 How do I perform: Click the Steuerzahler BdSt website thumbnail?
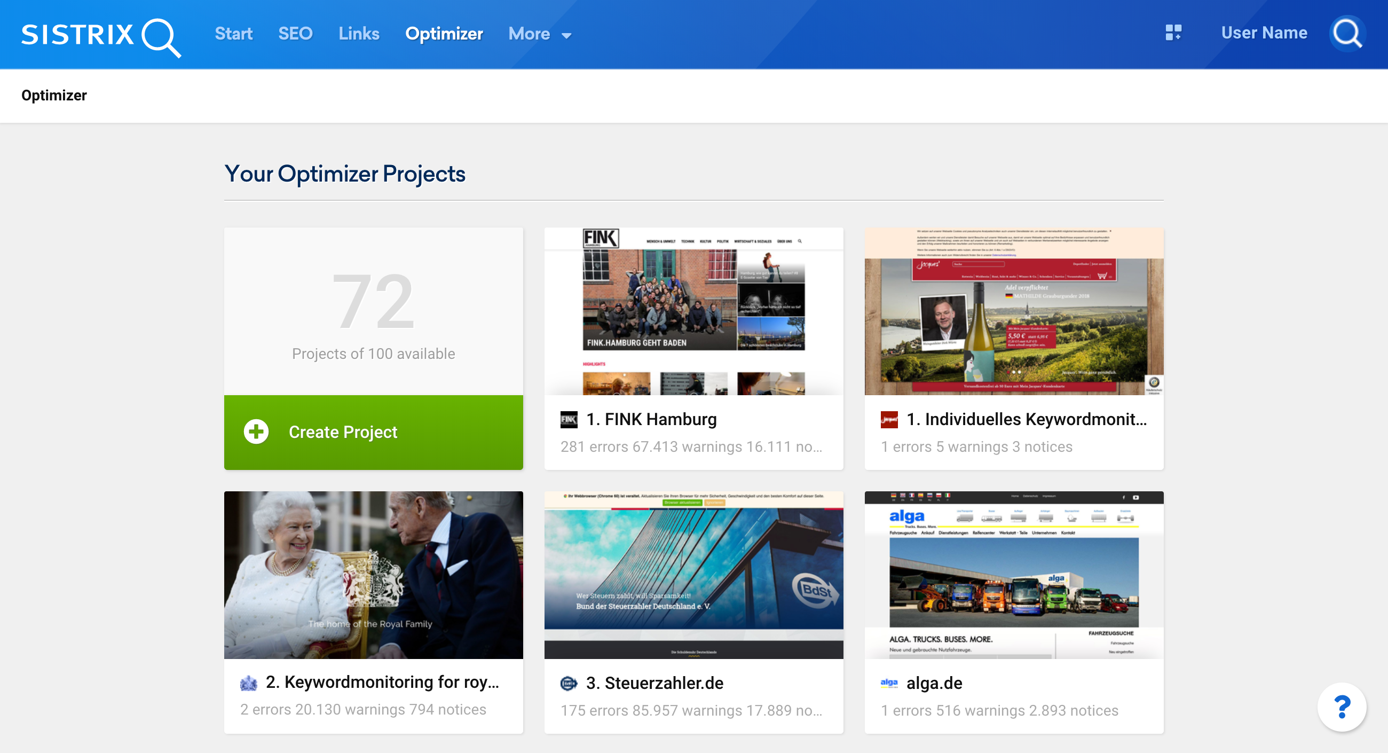[693, 575]
